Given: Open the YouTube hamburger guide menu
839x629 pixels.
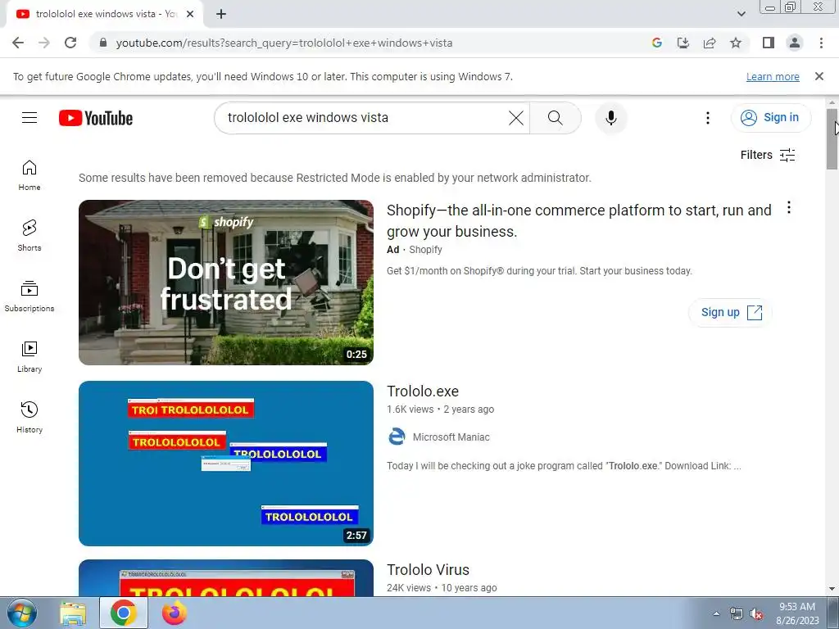Looking at the screenshot, I should tap(29, 118).
